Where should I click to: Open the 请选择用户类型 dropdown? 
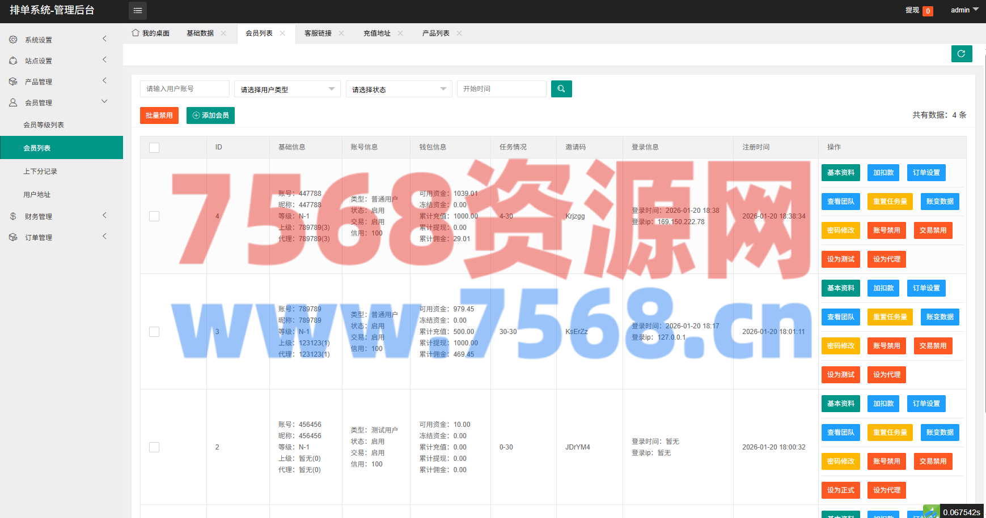click(287, 89)
